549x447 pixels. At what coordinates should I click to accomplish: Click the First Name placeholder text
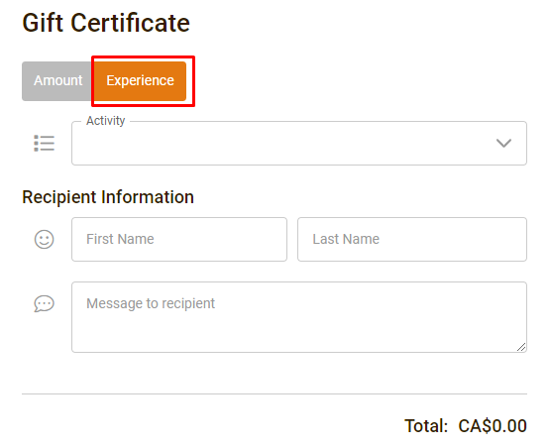(120, 239)
